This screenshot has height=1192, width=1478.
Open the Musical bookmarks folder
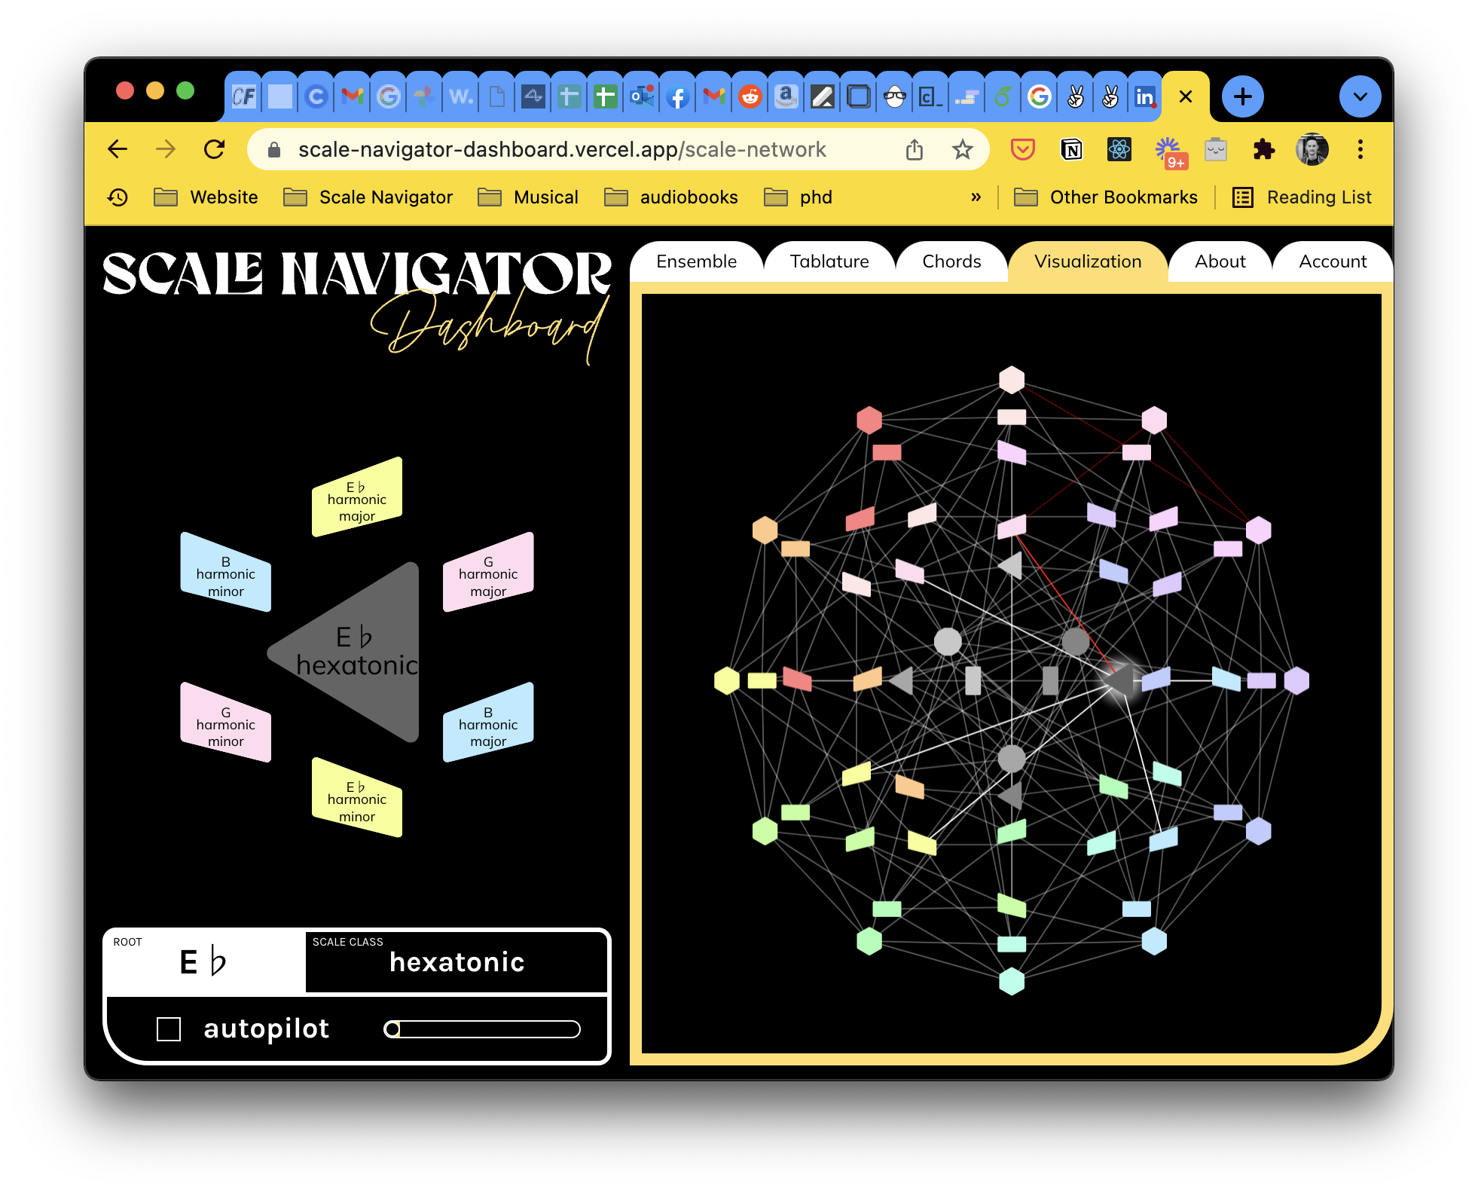click(528, 197)
